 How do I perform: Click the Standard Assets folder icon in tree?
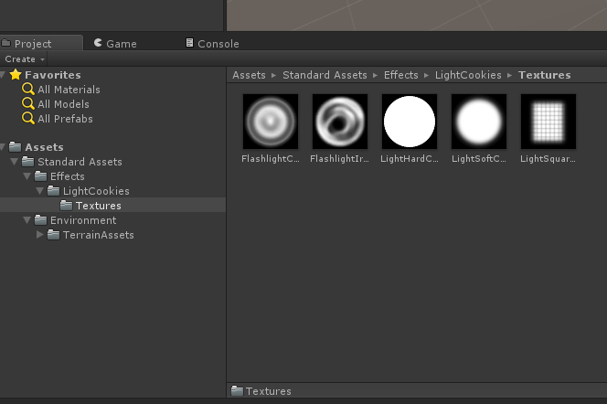[27, 162]
